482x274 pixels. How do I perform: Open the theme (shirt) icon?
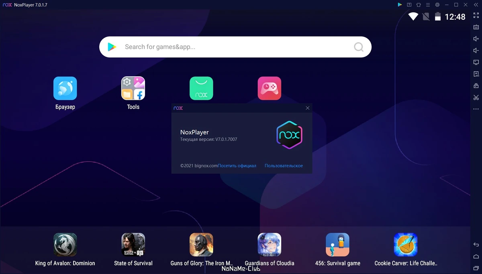pos(419,5)
